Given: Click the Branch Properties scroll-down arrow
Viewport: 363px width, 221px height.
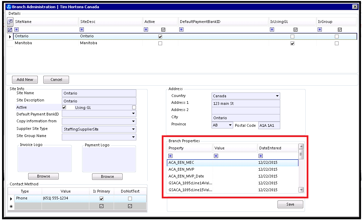Looking at the screenshot, I should pos(301,190).
